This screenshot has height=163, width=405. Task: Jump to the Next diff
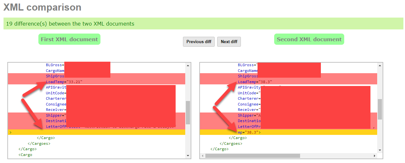[x=229, y=42]
